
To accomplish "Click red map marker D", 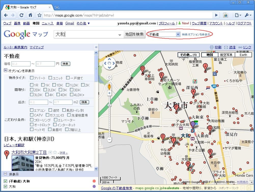I will pos(143,69).
